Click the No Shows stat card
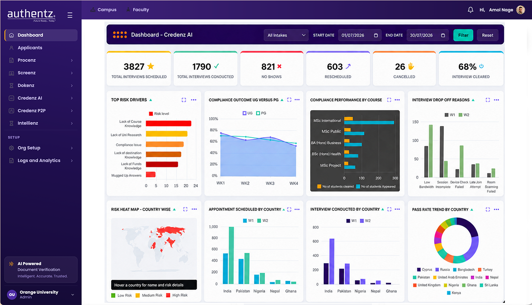This screenshot has height=305, width=532. coord(272,68)
